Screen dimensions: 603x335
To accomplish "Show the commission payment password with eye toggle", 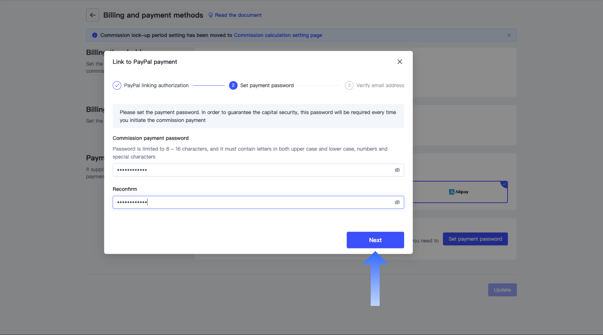I will [397, 170].
